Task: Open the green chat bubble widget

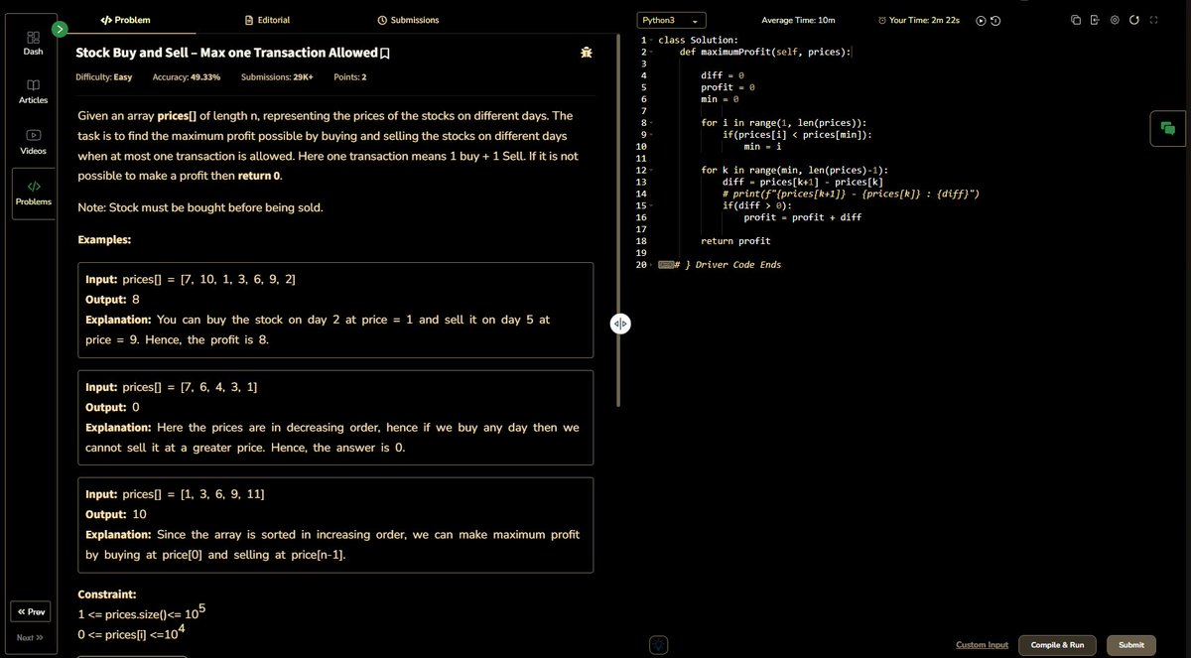Action: click(1168, 129)
